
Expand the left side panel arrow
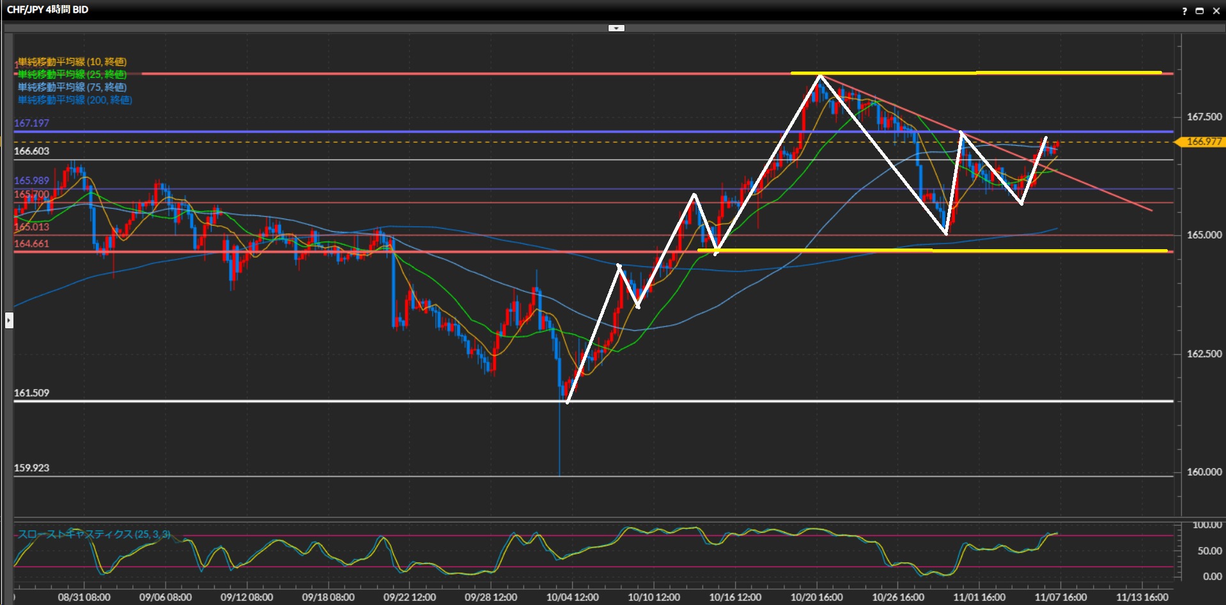(x=9, y=319)
